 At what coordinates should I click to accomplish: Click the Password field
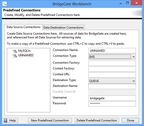[112, 104]
